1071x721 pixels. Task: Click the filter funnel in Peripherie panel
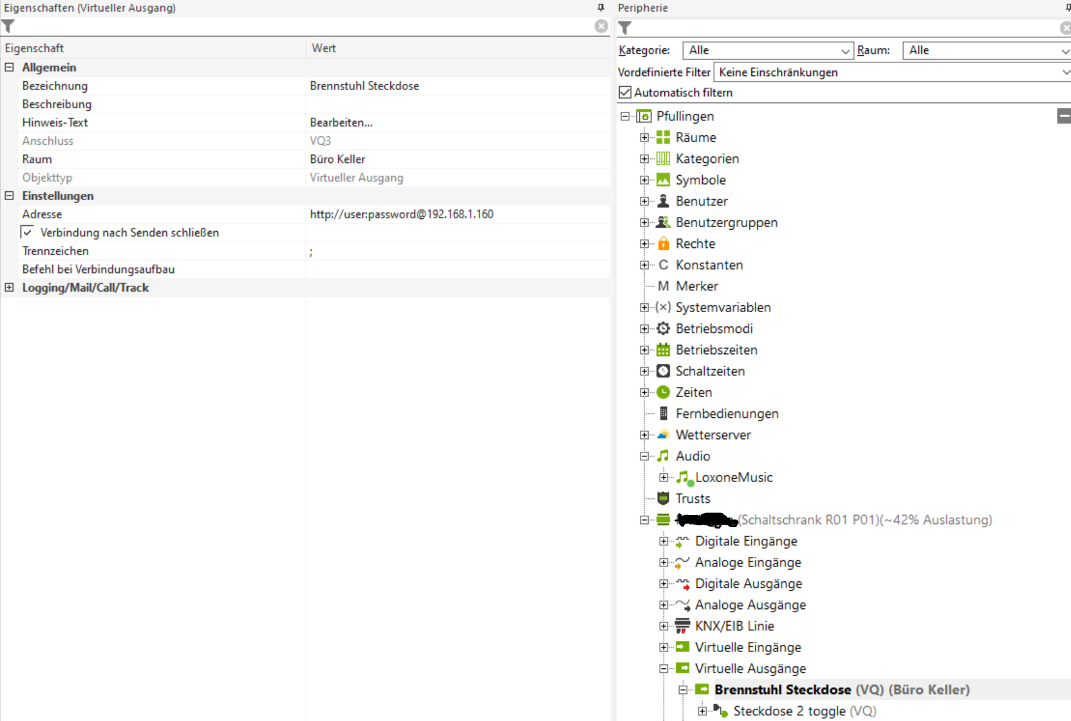tap(624, 28)
